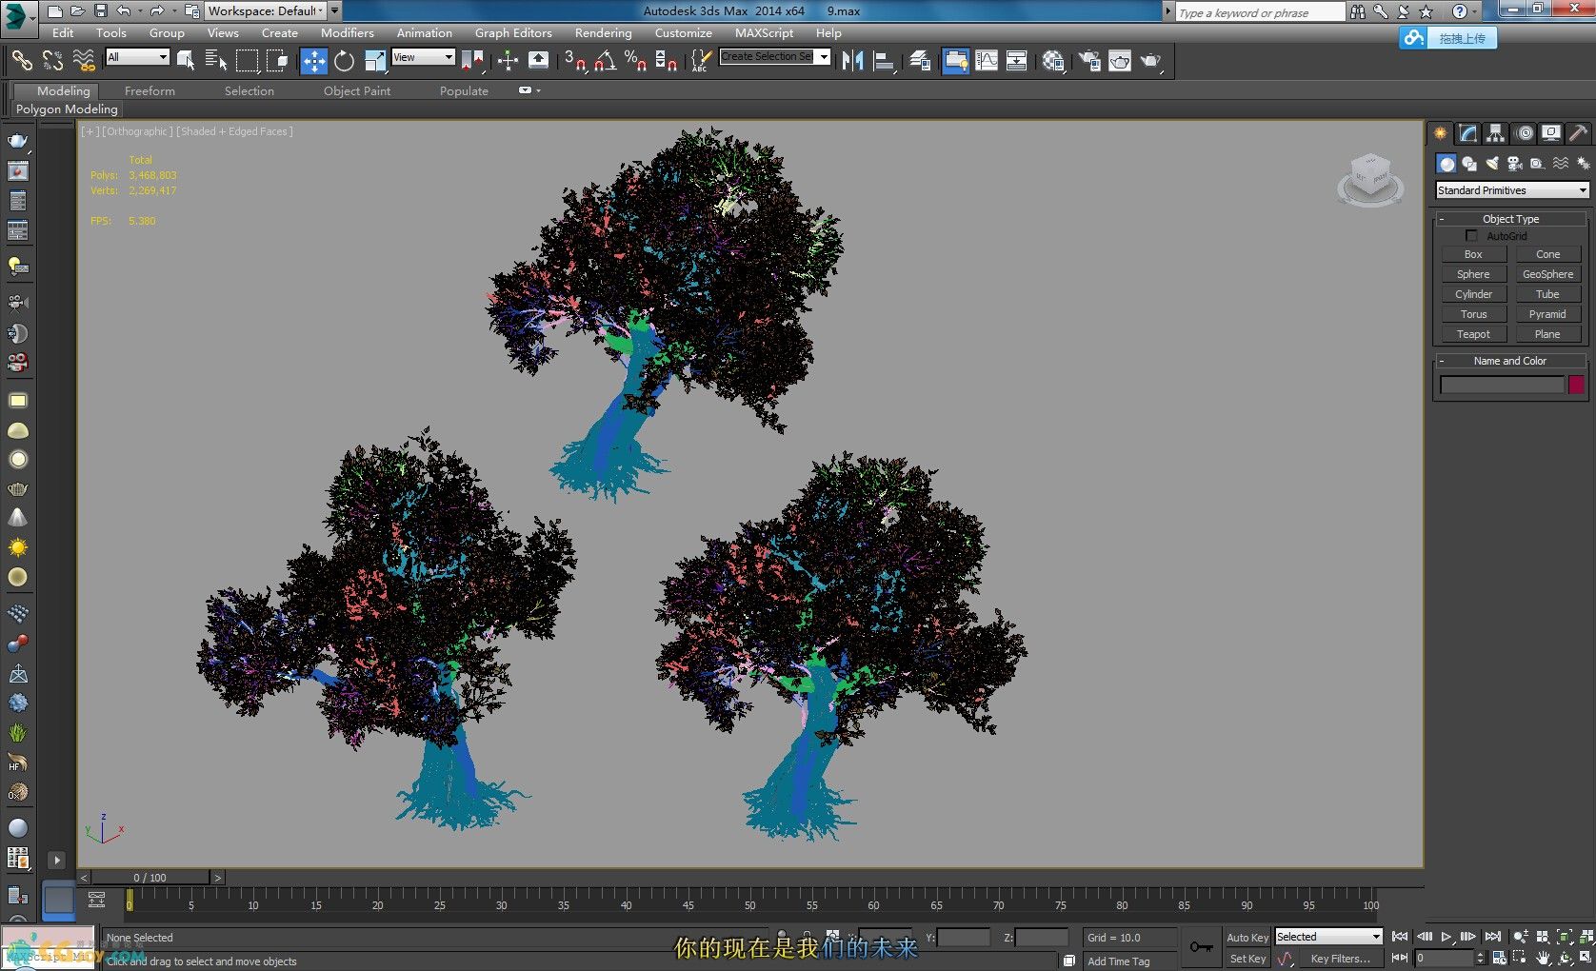Toggle the Spinner Snap icon
1596x971 pixels.
pos(666,61)
